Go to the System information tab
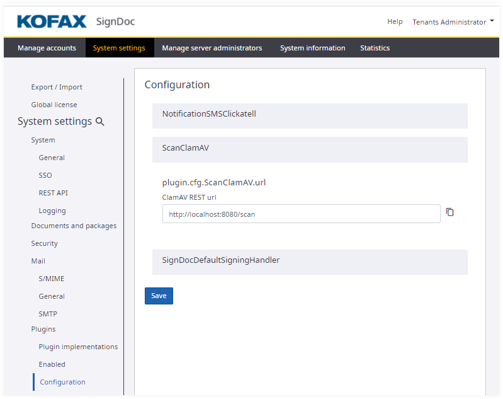Viewport: 503px width, 399px height. [312, 48]
